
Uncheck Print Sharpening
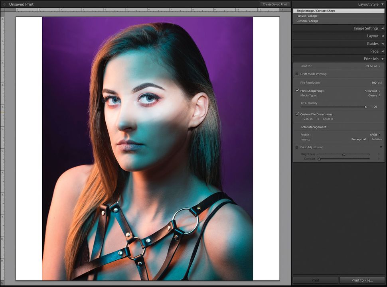(x=297, y=90)
